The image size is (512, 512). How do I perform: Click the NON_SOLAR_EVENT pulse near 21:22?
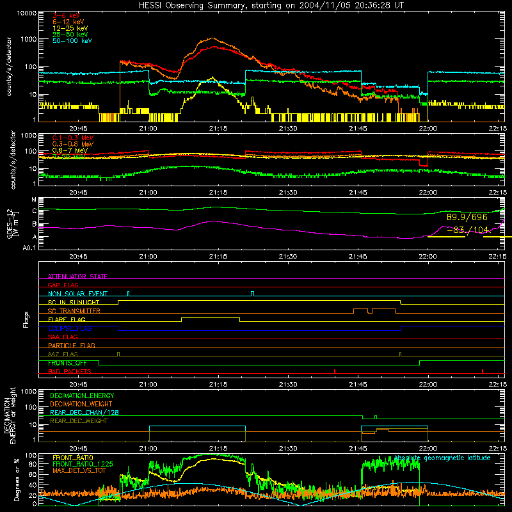[x=252, y=294]
